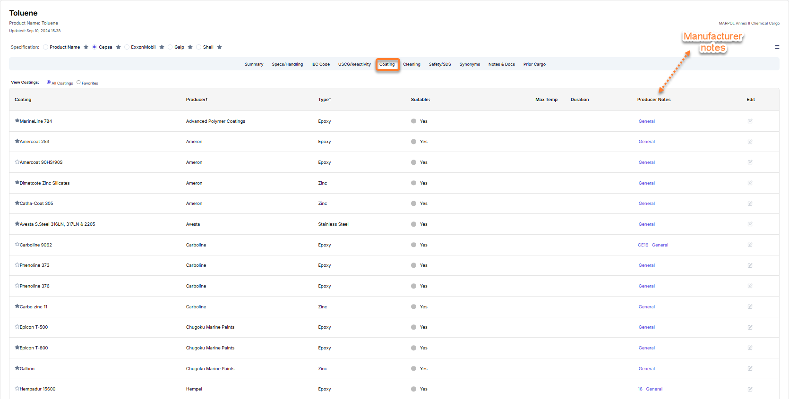Open the Specs/Handling tab
789x399 pixels.
287,64
